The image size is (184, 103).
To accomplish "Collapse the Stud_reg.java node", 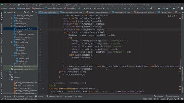I will (x=12, y=45).
